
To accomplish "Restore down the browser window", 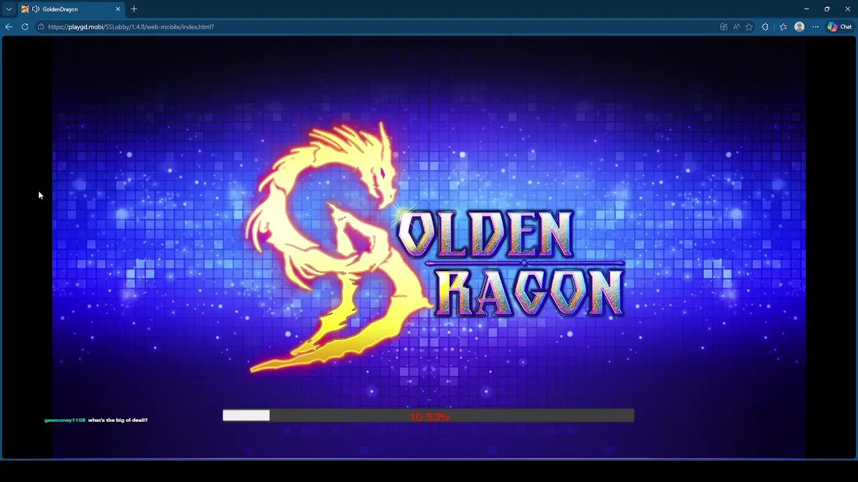I will [x=827, y=9].
